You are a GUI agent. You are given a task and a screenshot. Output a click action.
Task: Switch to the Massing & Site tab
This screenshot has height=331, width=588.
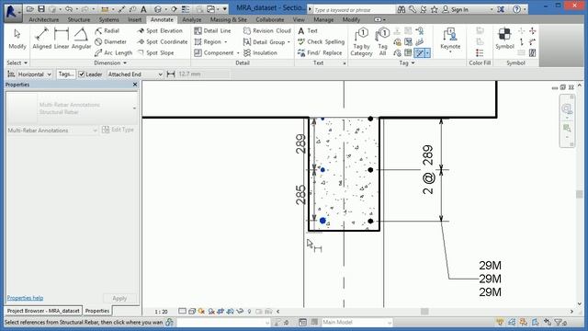[x=229, y=19]
